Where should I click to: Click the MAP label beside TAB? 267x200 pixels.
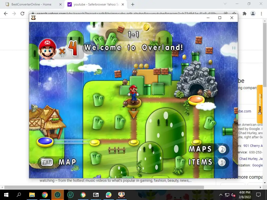[67, 162]
